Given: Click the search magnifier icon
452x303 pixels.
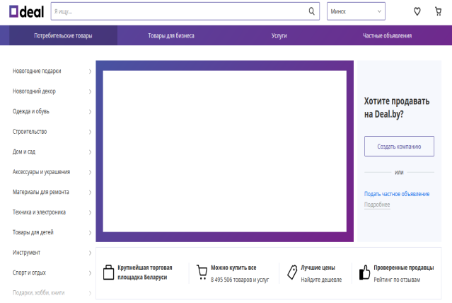Looking at the screenshot, I should click(312, 11).
